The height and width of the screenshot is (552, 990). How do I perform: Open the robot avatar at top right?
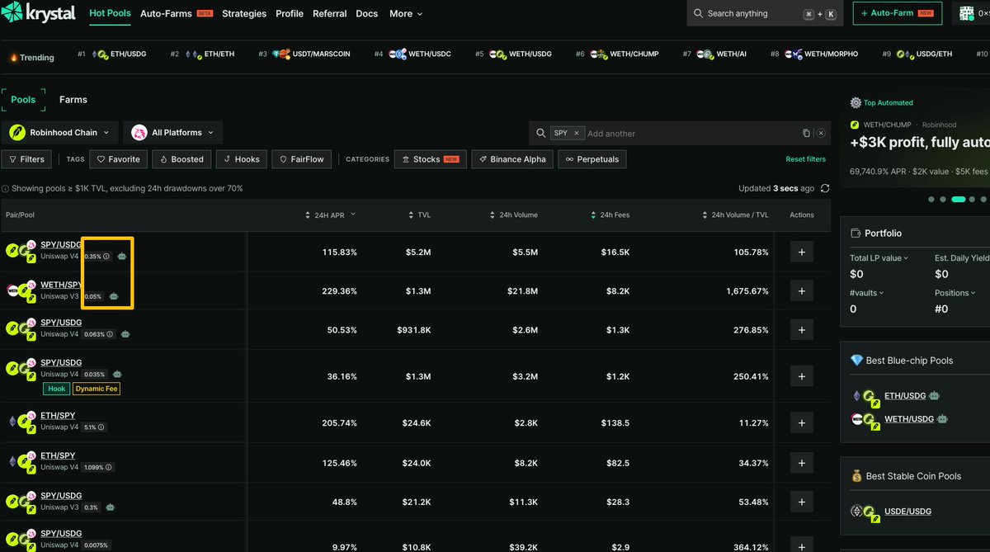point(967,13)
